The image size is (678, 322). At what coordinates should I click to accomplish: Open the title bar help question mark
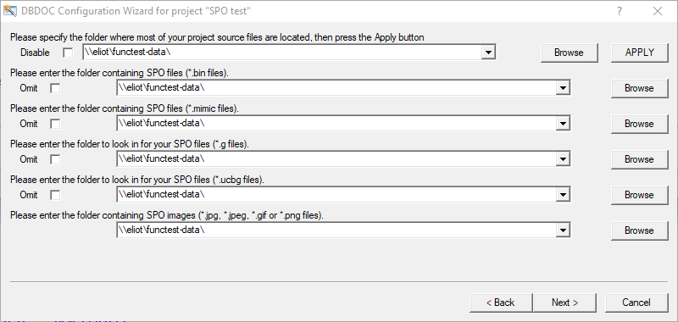(620, 11)
